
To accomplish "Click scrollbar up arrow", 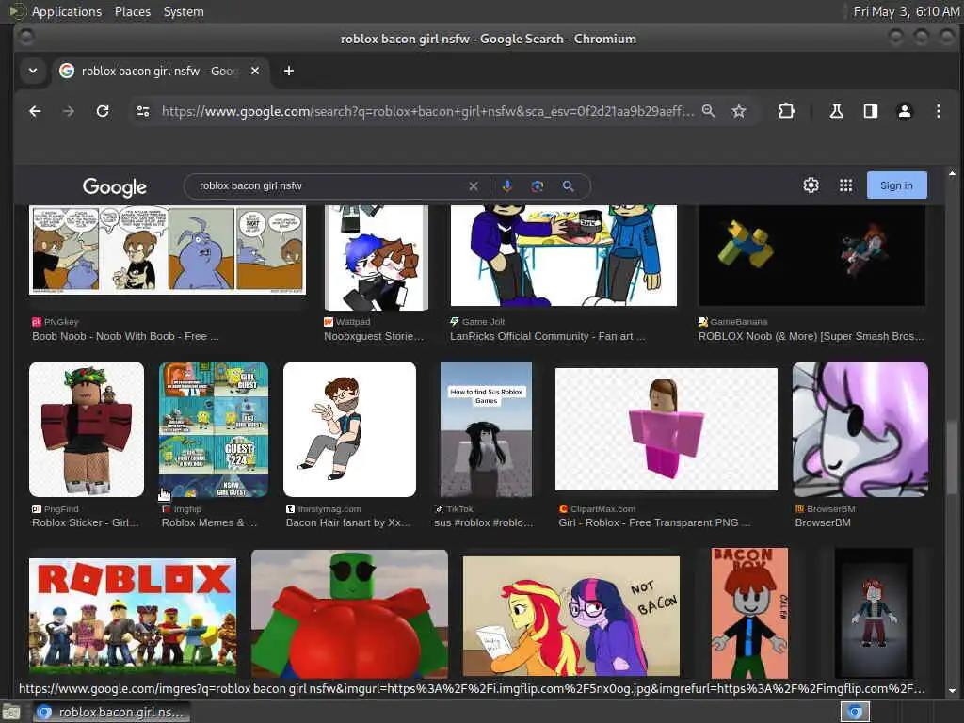I will [952, 173].
